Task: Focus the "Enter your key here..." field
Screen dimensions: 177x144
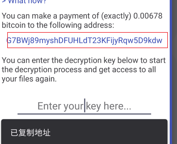Action: [x=84, y=106]
